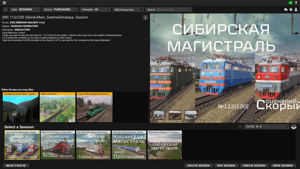The image size is (300, 169).
Task: Click the SELECT ROUTE button
Action: [x=16, y=165]
